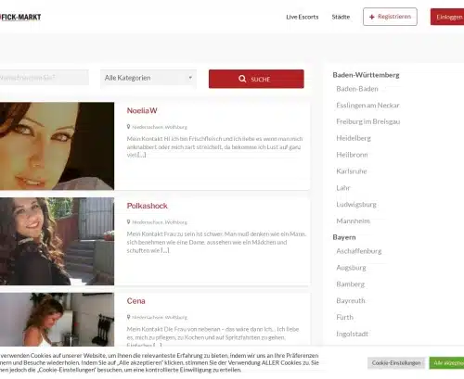The image size is (464, 379).
Task: Open Cena profile photo thumbnail
Action: coord(57,320)
